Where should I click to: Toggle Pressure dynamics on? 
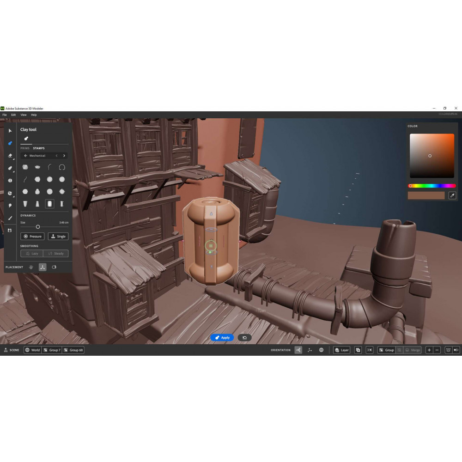pyautogui.click(x=32, y=236)
